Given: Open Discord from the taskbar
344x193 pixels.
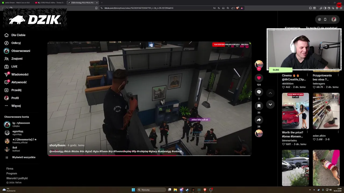Looking at the screenshot, I should 181,190.
